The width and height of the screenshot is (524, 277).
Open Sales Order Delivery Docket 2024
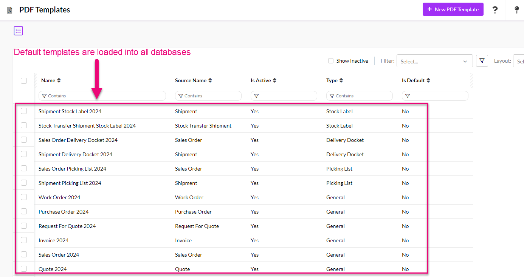tap(78, 140)
